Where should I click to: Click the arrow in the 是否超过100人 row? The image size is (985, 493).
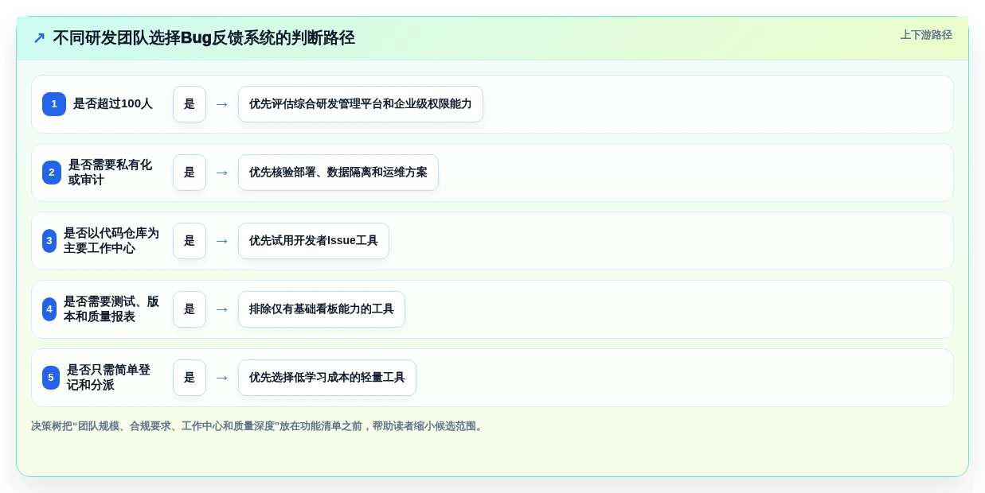click(x=222, y=104)
